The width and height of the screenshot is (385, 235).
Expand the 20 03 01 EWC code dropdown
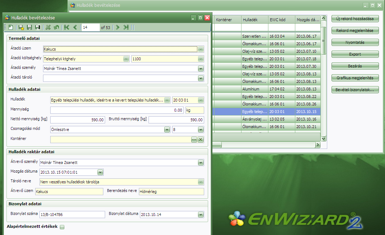click(x=201, y=100)
